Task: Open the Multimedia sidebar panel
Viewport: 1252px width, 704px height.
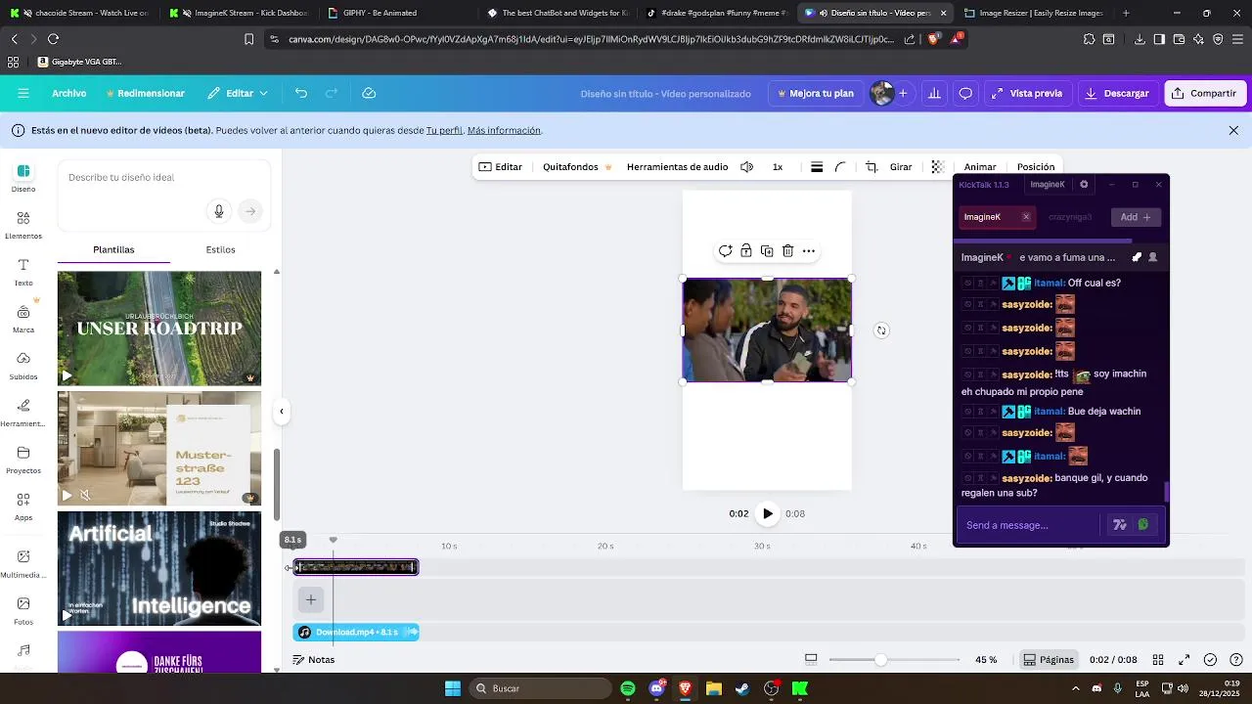Action: (23, 564)
